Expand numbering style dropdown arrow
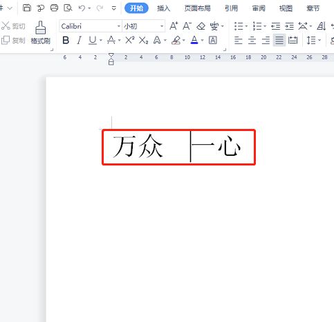 point(265,26)
